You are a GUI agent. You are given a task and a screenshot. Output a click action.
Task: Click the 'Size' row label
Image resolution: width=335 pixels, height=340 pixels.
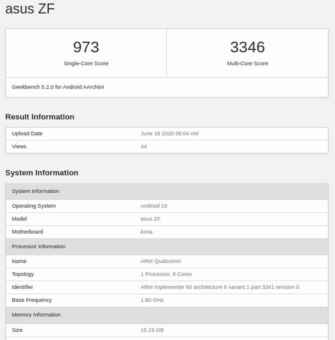(x=17, y=330)
